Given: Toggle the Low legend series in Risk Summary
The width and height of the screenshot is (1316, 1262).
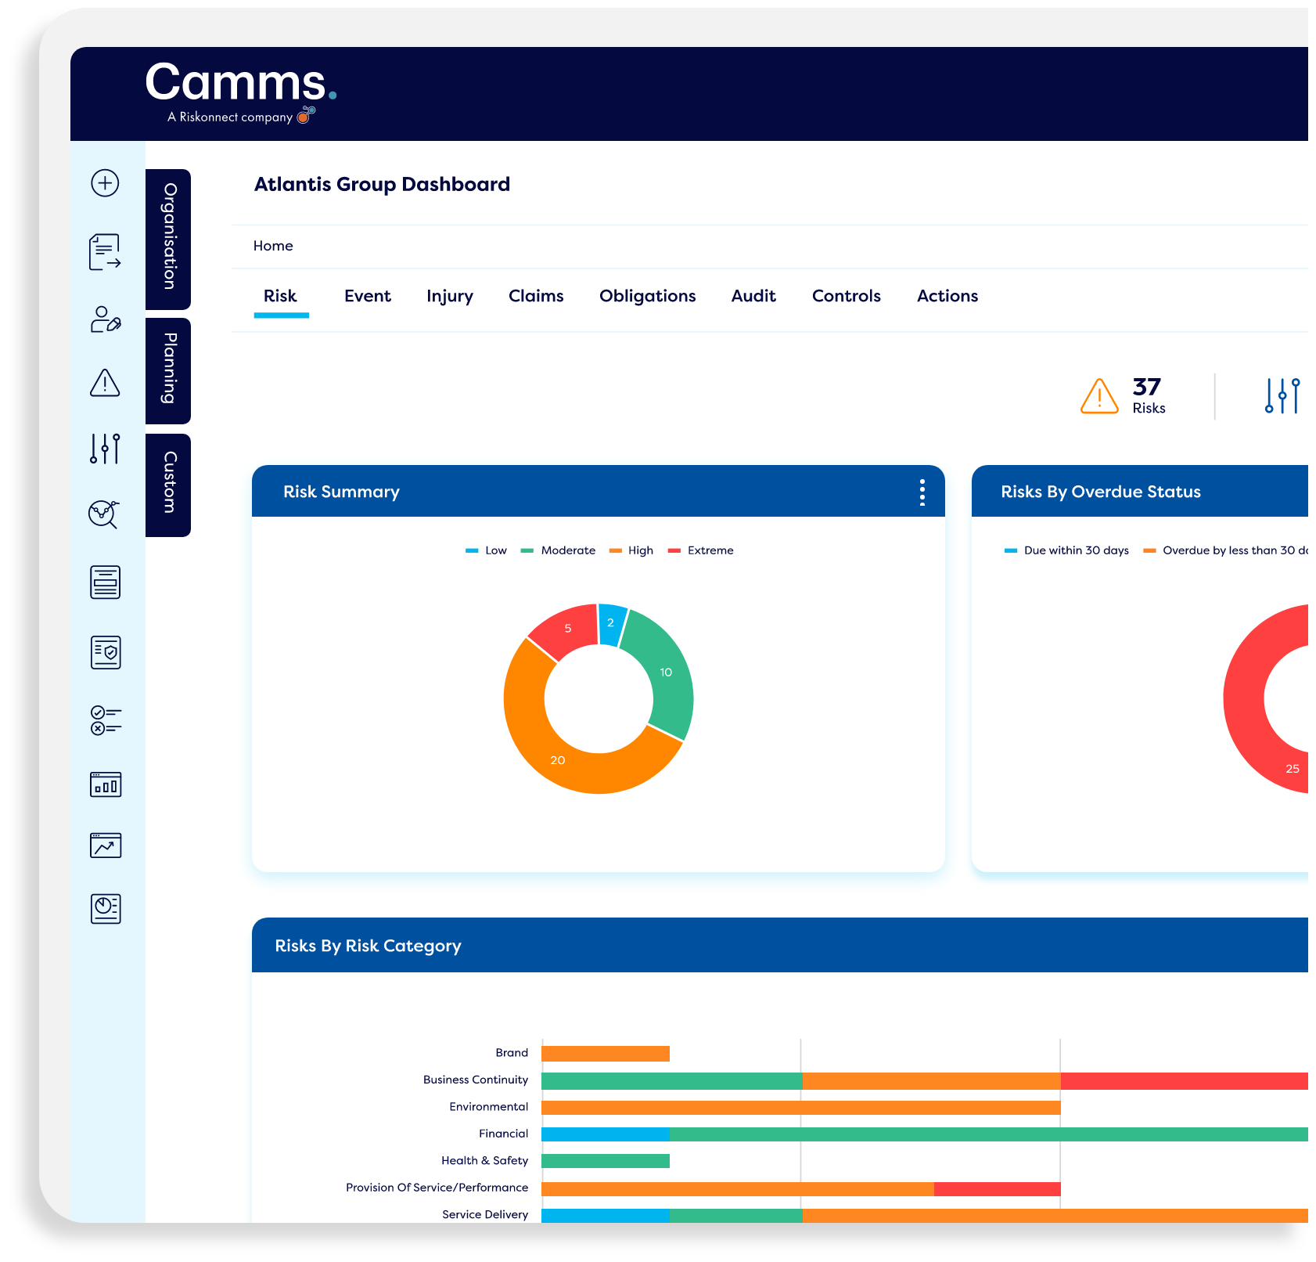Looking at the screenshot, I should tap(487, 550).
